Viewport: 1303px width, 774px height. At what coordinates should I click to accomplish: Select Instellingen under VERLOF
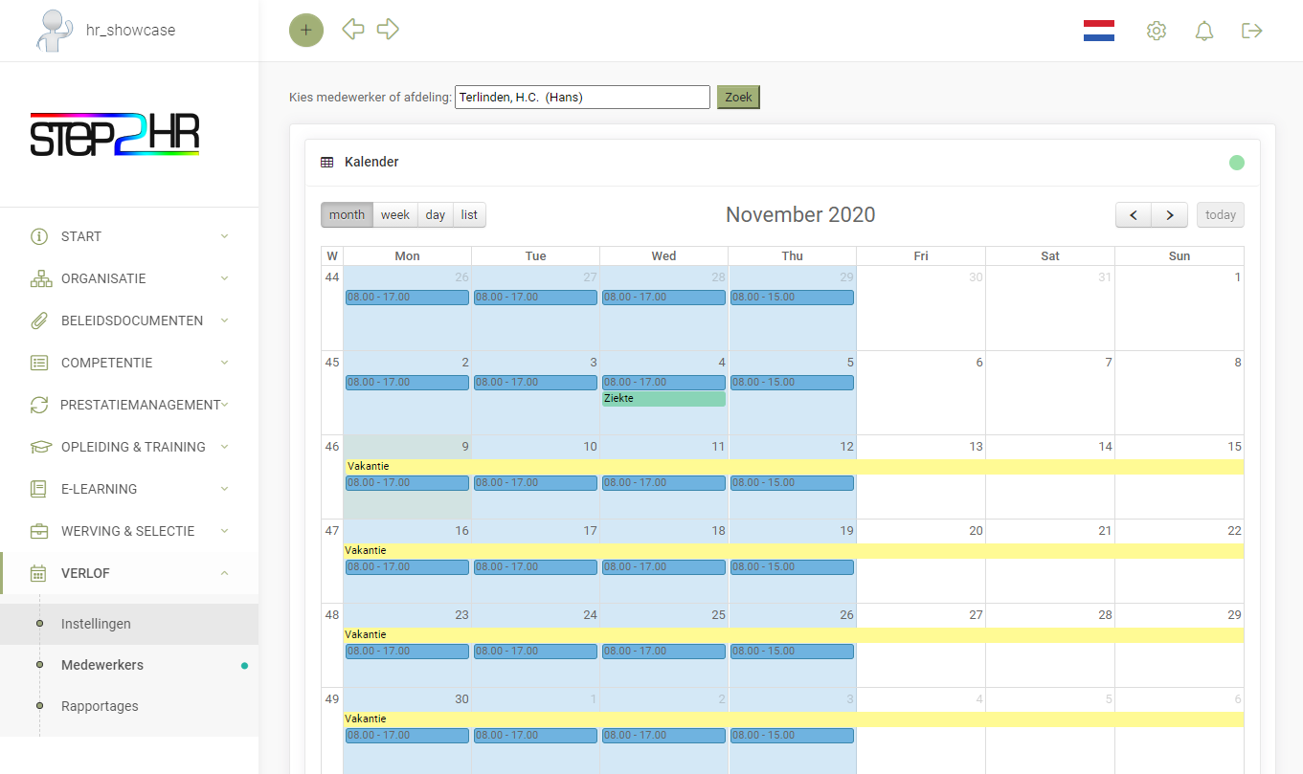[x=96, y=624]
